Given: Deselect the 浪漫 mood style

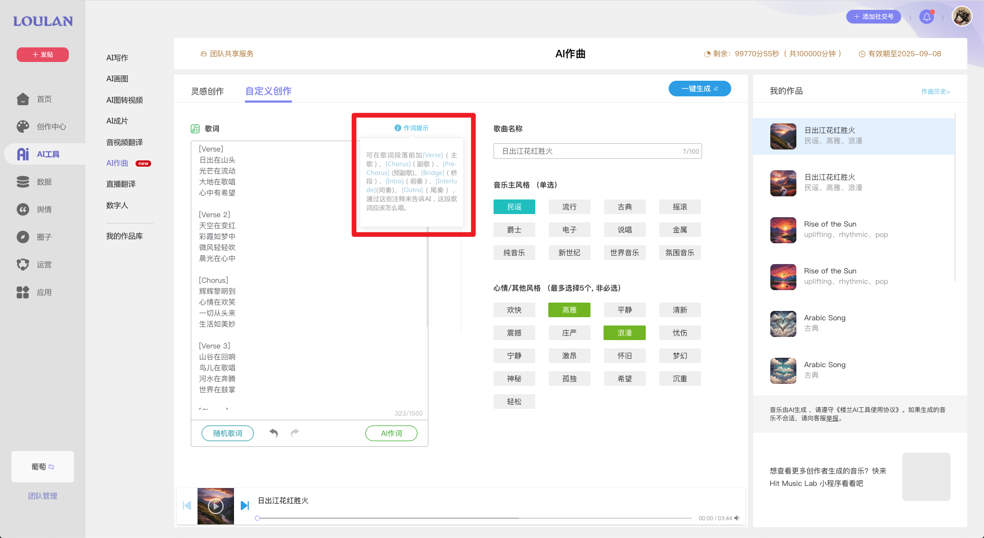Looking at the screenshot, I should tap(624, 332).
